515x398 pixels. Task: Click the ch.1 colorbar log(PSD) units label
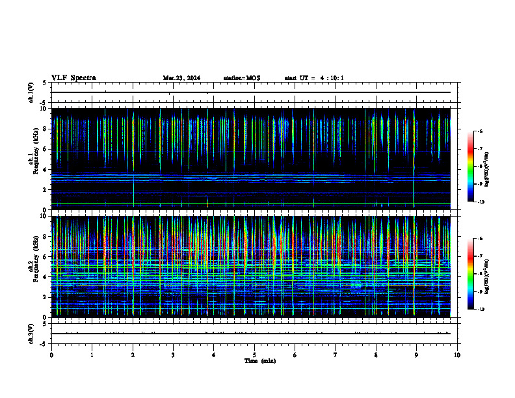tap(487, 170)
